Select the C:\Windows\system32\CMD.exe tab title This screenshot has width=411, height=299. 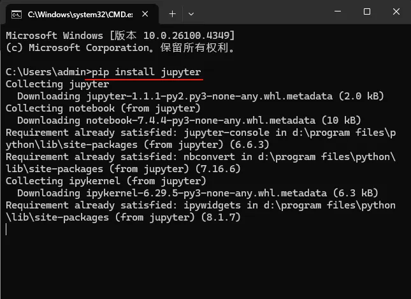tap(80, 15)
